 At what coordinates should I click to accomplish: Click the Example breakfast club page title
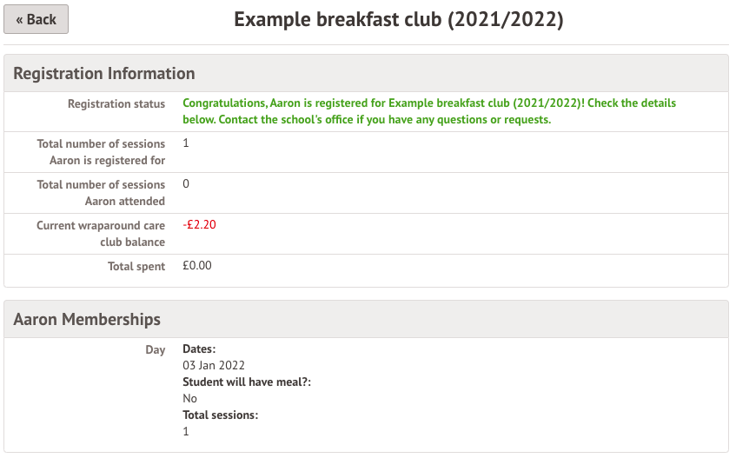399,19
